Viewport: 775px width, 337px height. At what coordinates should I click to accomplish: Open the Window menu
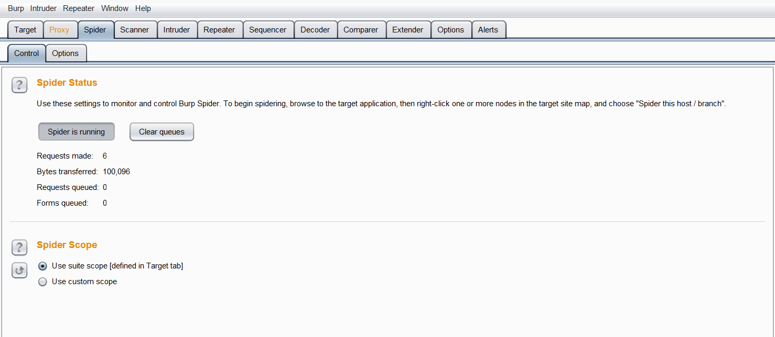(x=115, y=8)
